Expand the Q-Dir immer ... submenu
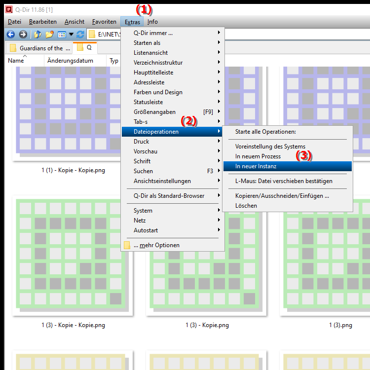Screen dimensions: 370x370 coord(173,33)
